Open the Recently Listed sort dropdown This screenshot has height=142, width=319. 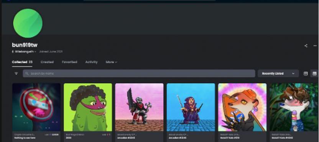pyautogui.click(x=278, y=74)
